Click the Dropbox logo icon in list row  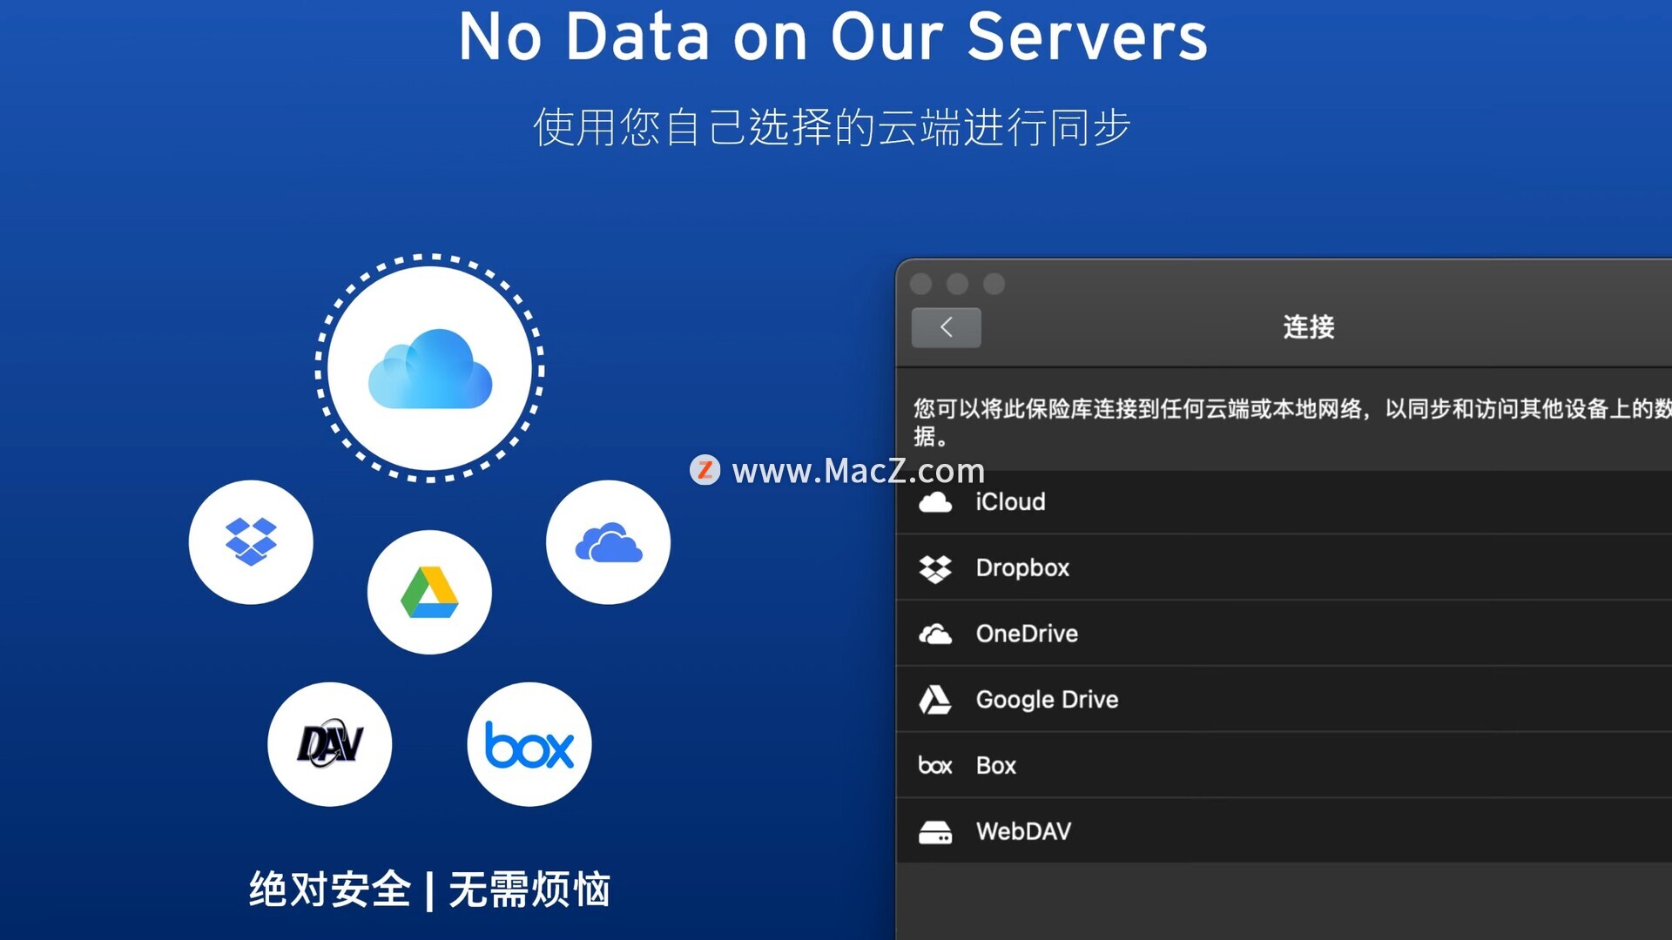click(x=935, y=568)
